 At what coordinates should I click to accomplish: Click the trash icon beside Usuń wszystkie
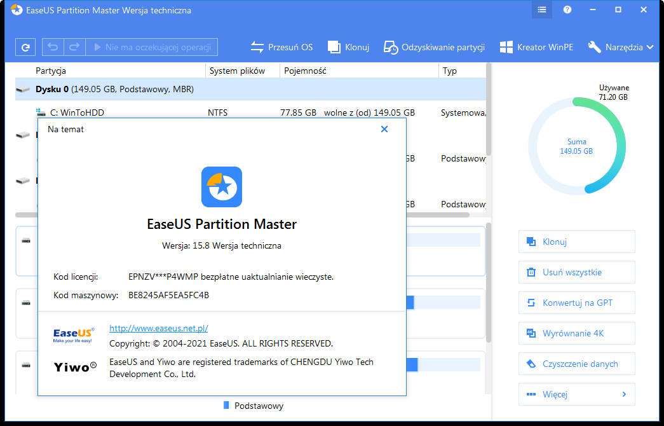[x=531, y=272]
